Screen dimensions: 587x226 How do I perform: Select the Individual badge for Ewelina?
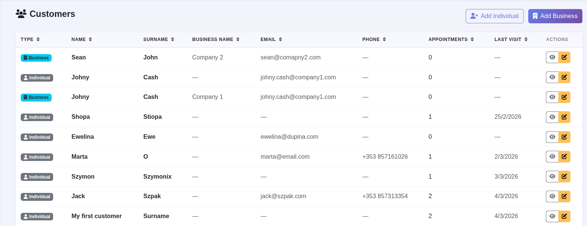click(x=37, y=137)
